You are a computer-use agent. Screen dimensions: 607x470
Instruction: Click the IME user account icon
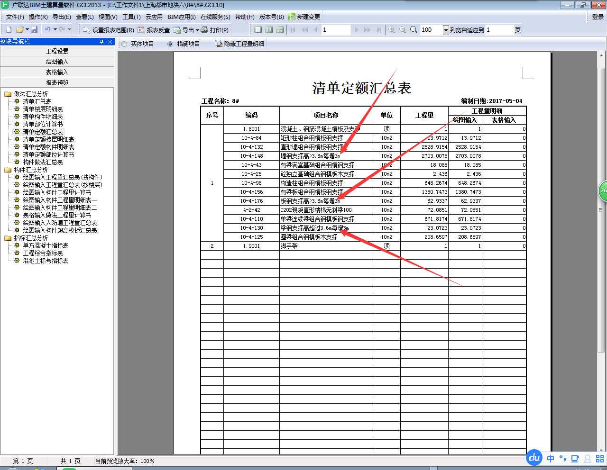(587, 459)
